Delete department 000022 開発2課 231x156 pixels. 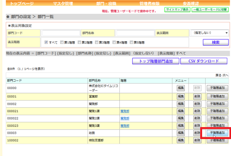coord(197,118)
